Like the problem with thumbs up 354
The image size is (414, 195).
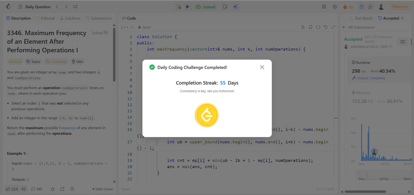point(12,189)
